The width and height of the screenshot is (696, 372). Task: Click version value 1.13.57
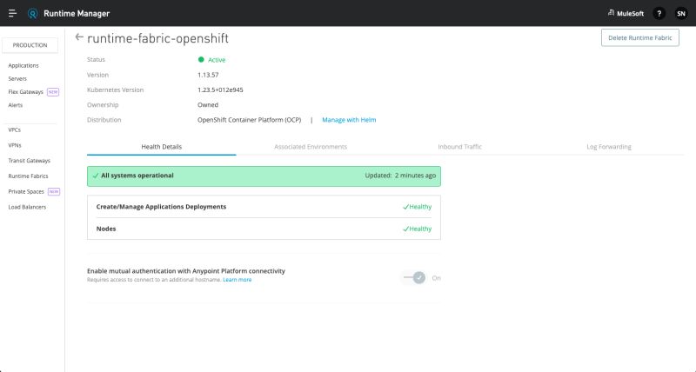208,75
